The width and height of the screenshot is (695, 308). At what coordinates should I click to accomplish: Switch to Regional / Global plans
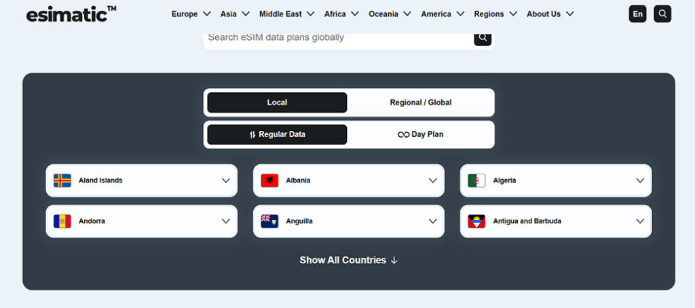420,102
